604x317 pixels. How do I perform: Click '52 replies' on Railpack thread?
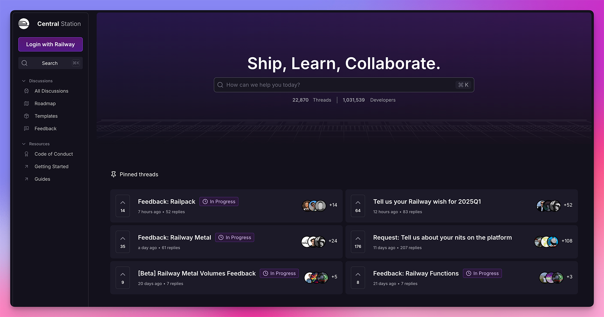click(175, 212)
